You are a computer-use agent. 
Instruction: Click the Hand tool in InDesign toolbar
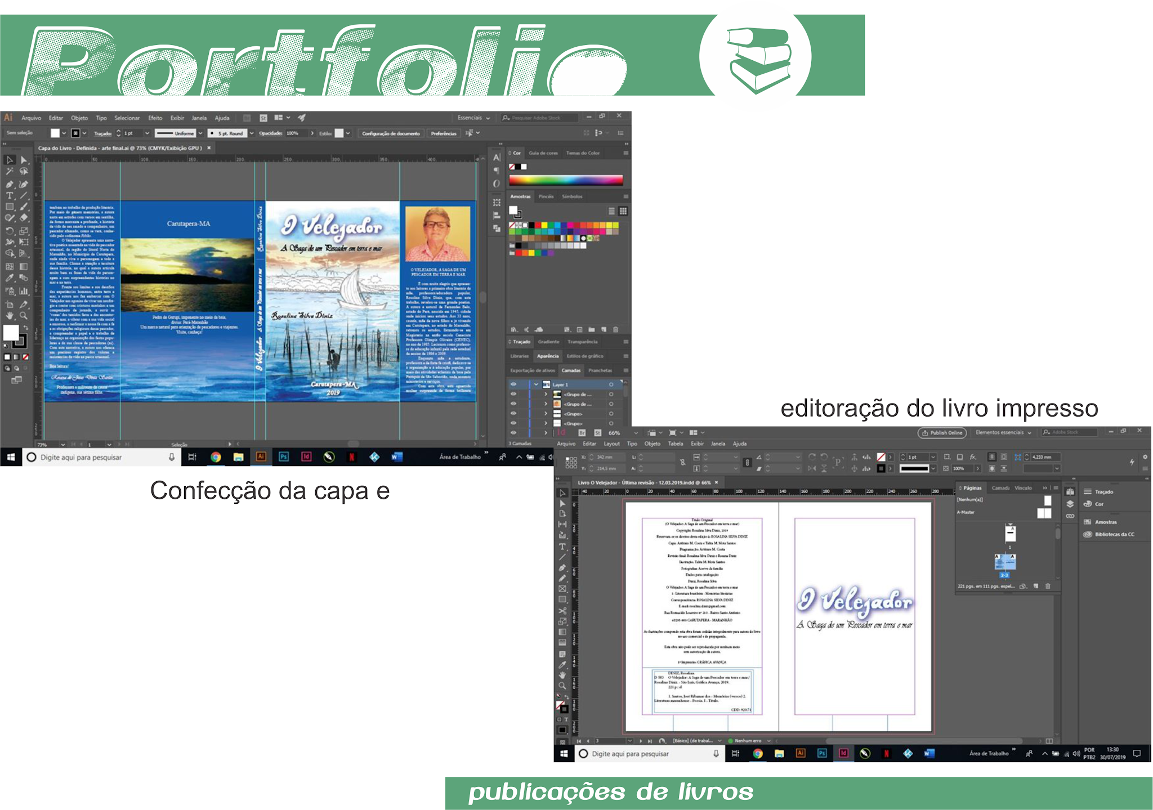click(562, 675)
